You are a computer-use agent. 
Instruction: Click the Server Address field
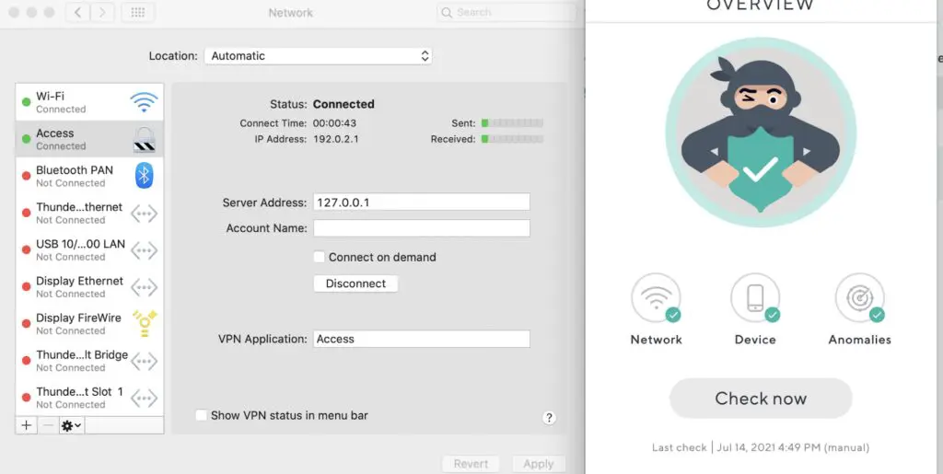point(422,202)
